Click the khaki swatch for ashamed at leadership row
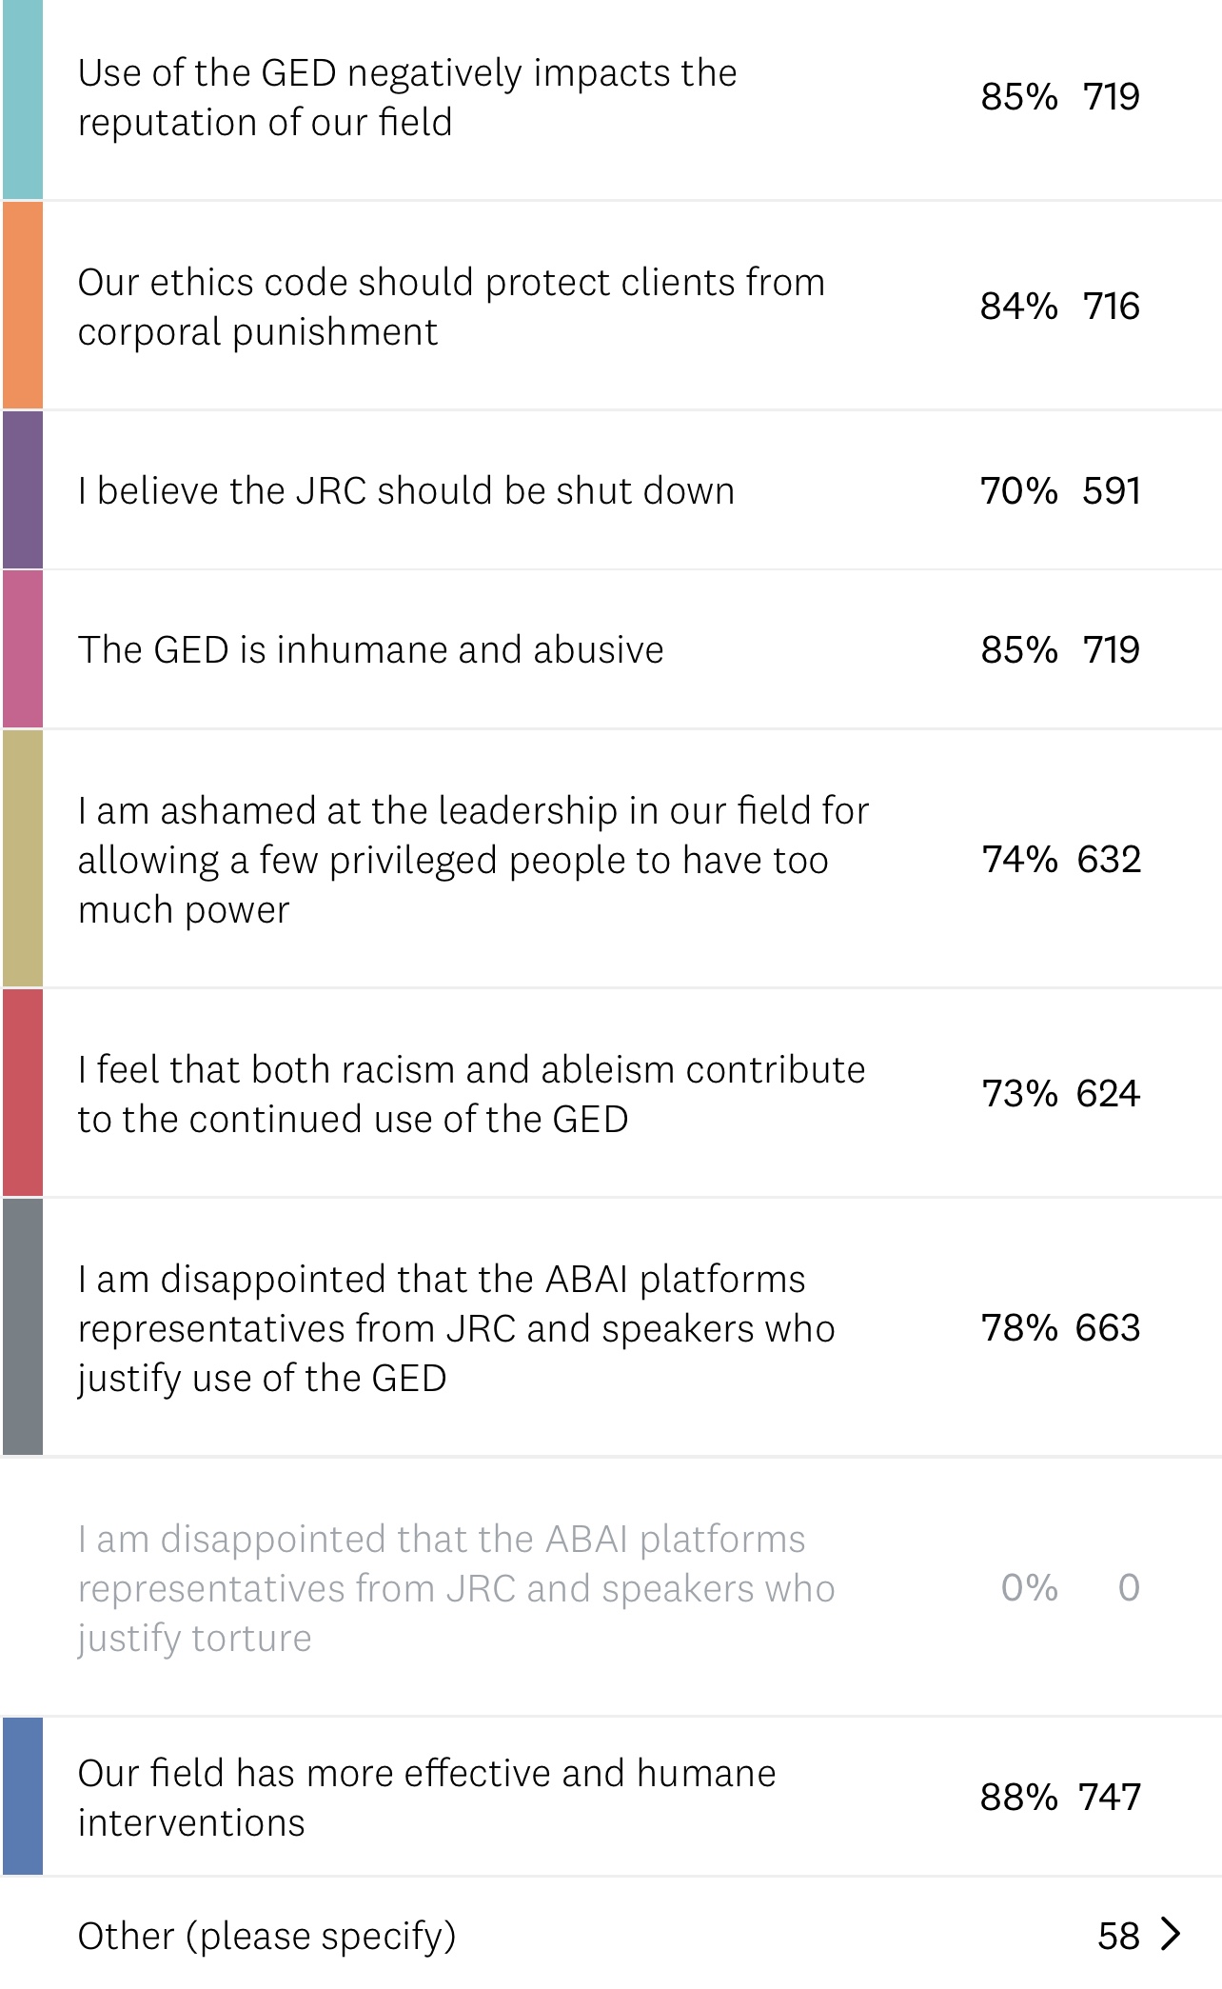1222x1989 pixels. click(x=23, y=859)
